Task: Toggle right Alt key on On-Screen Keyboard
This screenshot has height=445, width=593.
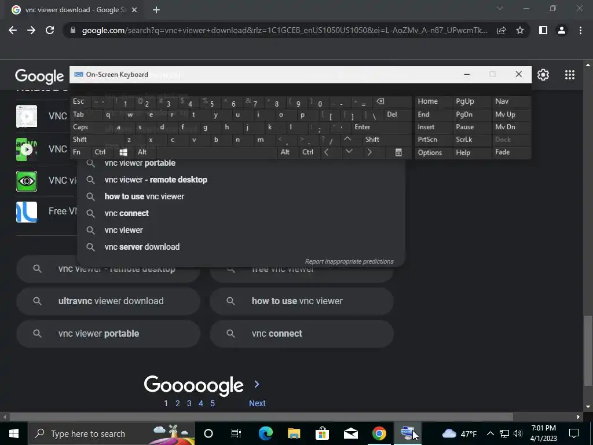Action: click(285, 152)
